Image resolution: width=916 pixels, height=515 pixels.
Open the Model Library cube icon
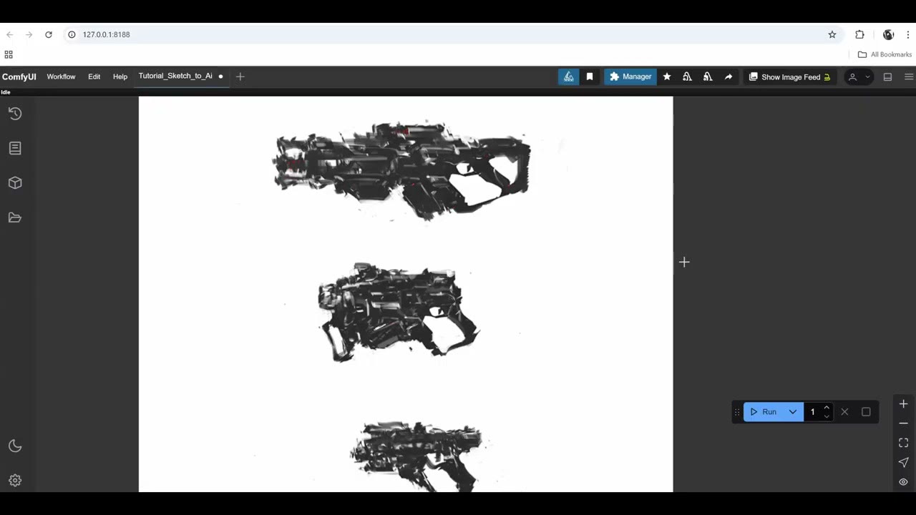coord(15,183)
